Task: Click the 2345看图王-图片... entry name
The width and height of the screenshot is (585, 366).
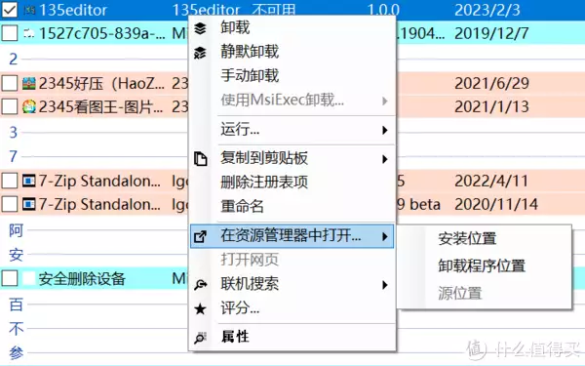Action: [100, 107]
